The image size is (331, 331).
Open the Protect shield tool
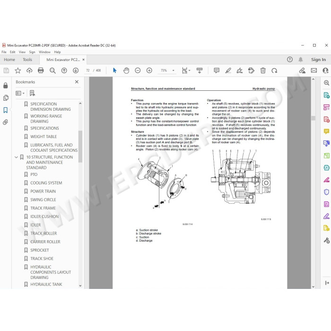(326, 192)
